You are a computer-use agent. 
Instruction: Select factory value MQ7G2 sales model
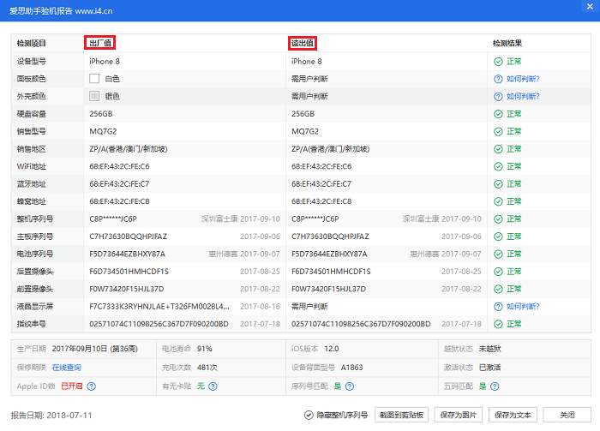point(103,132)
